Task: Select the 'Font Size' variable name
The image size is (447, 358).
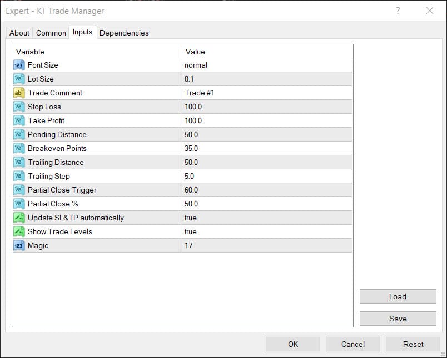Action: [43, 65]
